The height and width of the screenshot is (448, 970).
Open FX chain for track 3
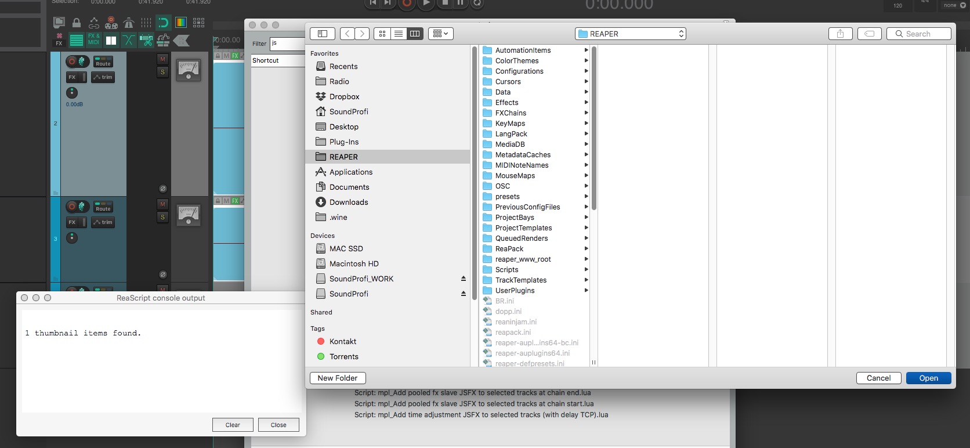(72, 222)
